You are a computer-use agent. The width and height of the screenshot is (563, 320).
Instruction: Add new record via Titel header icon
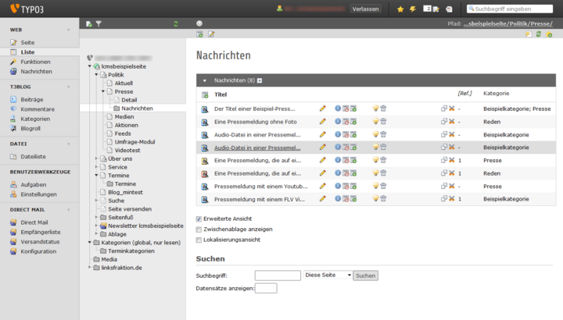pyautogui.click(x=205, y=95)
